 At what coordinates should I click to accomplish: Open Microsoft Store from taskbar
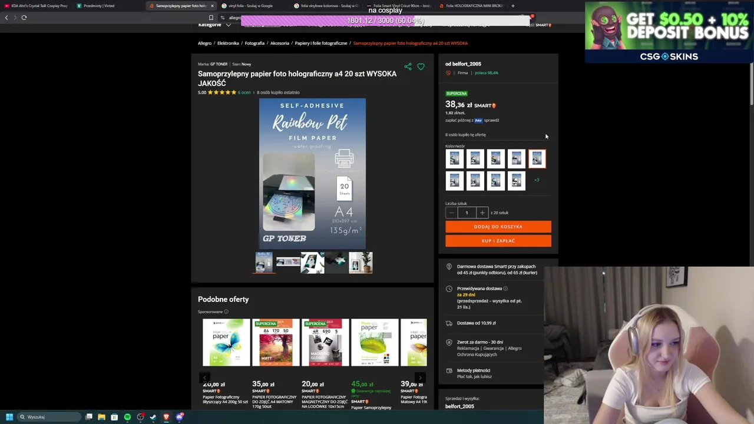(114, 417)
